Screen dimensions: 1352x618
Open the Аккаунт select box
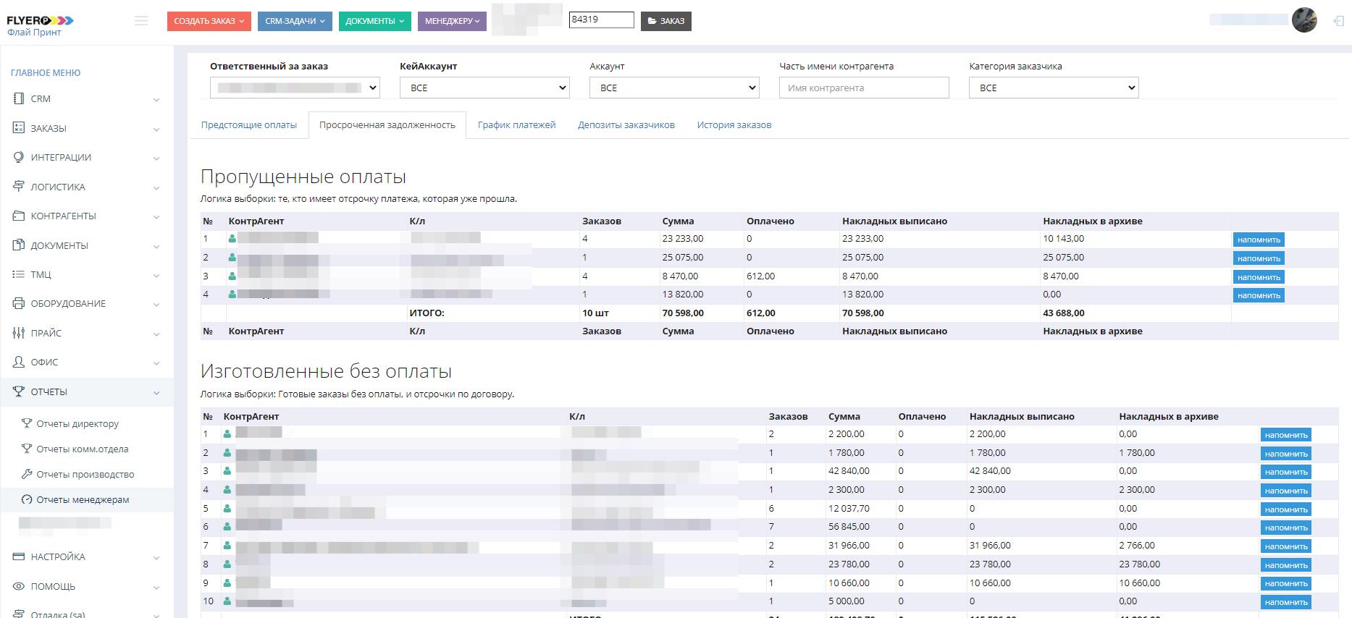[674, 88]
